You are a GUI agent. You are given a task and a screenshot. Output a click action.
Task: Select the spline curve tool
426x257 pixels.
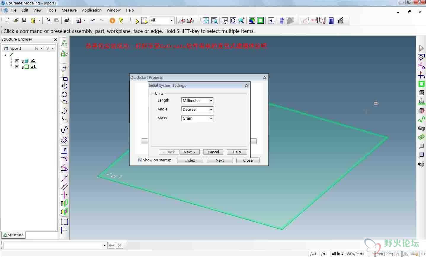[x=64, y=129]
